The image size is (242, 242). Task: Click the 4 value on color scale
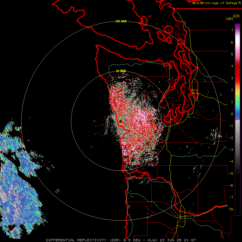point(232,66)
